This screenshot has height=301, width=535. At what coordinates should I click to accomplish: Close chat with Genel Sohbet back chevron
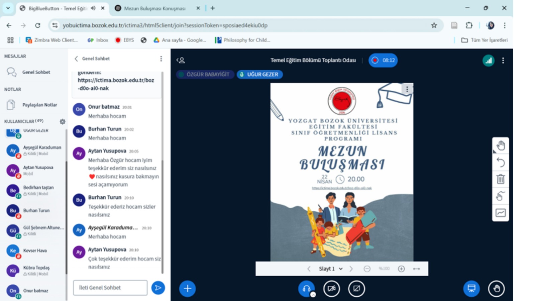[x=76, y=59]
